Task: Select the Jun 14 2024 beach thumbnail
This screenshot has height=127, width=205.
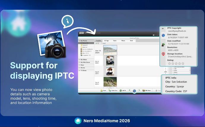Action: coord(110,50)
